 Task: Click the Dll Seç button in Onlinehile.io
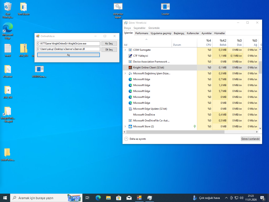109,50
